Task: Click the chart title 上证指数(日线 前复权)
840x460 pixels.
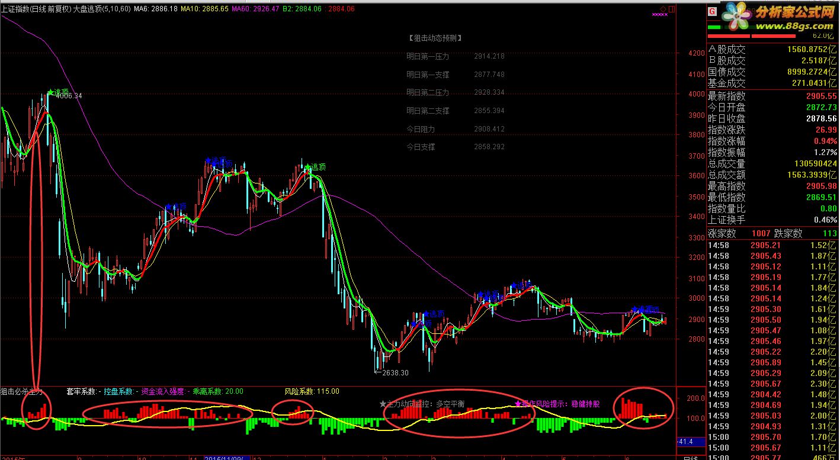Action: pyautogui.click(x=36, y=9)
